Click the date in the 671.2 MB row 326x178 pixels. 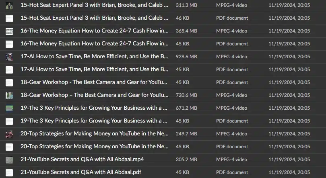click(x=289, y=108)
